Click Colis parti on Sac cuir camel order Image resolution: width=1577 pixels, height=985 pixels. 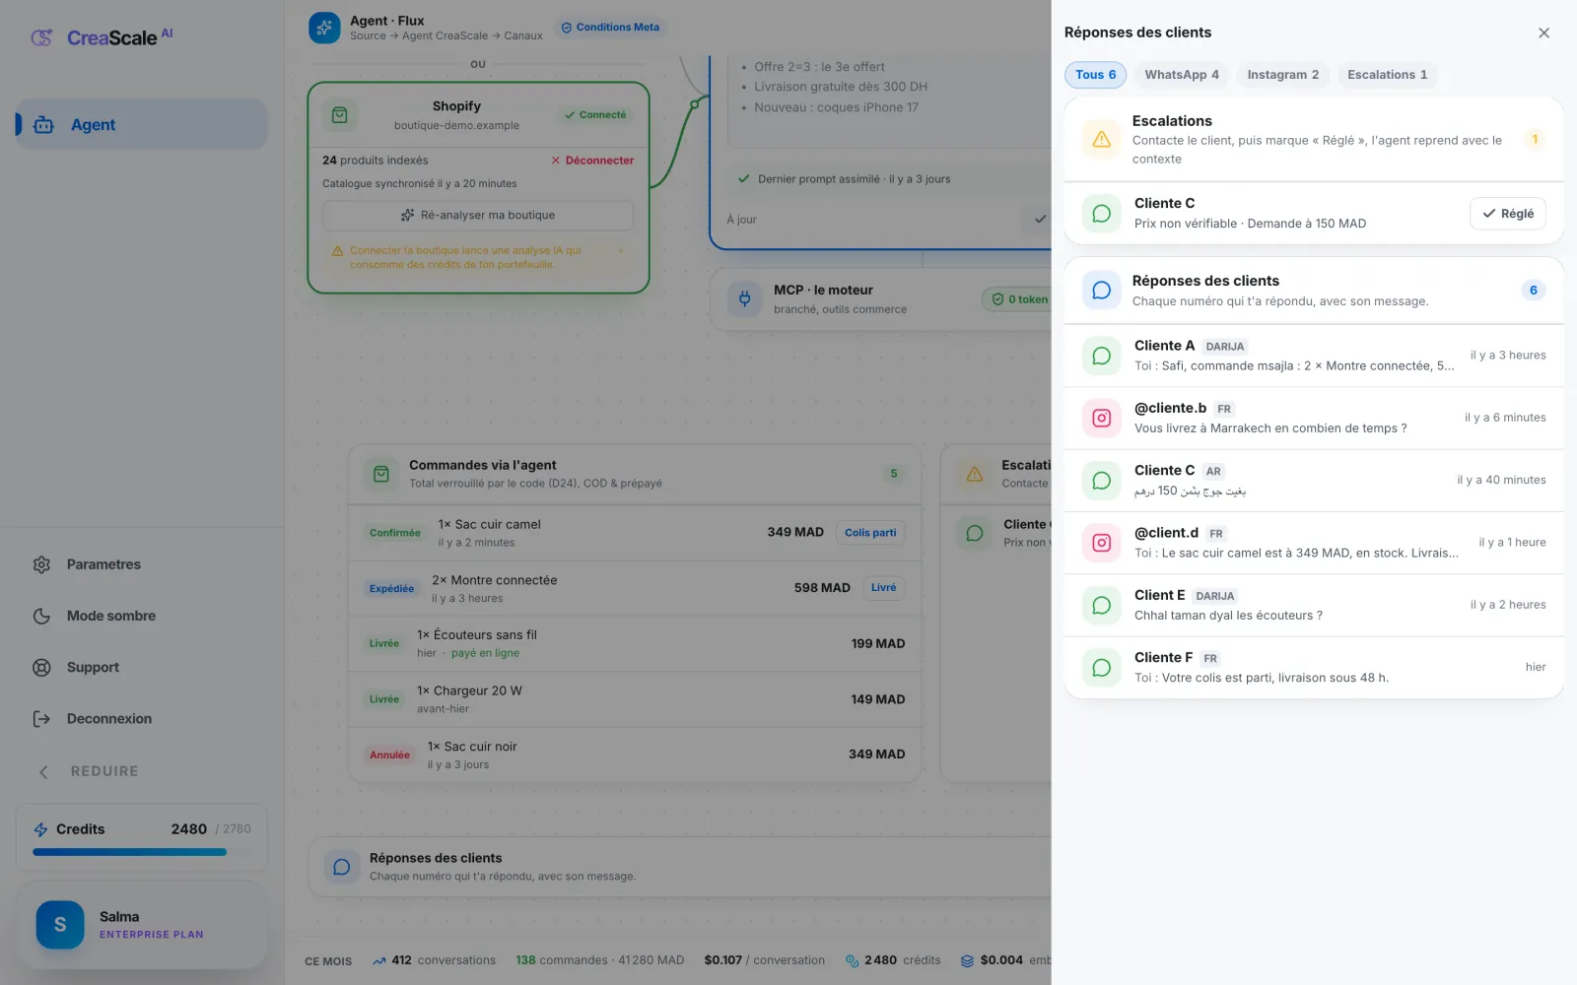[x=870, y=533]
